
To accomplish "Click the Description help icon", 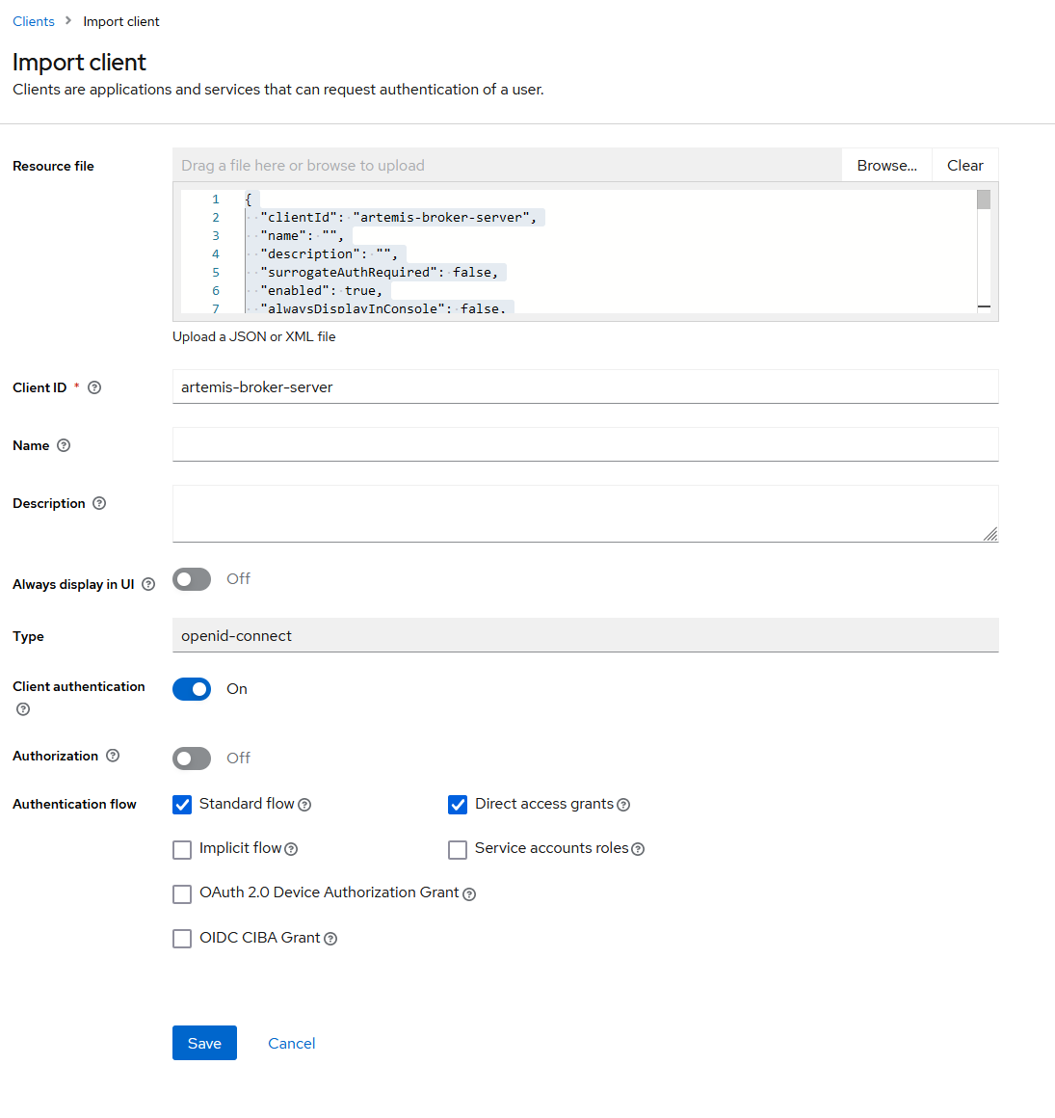I will [99, 503].
